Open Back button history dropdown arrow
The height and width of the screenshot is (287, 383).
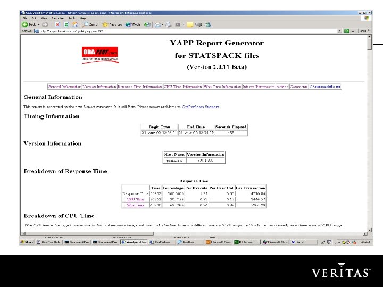(39, 24)
